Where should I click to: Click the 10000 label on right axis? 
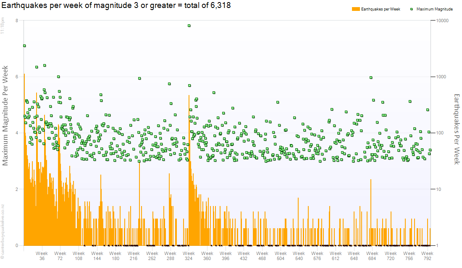443,21
